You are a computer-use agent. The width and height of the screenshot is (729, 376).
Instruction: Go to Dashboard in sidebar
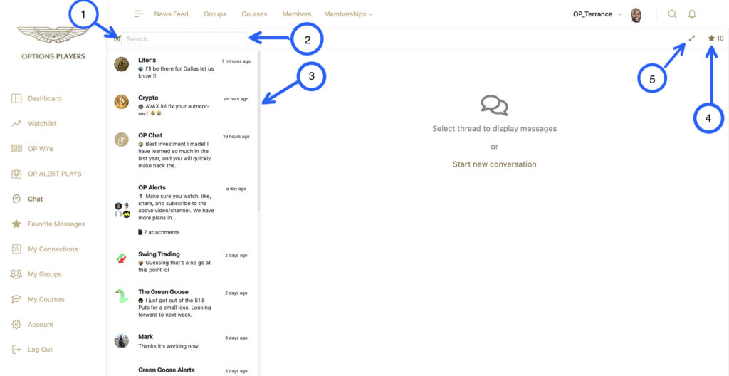coord(45,99)
